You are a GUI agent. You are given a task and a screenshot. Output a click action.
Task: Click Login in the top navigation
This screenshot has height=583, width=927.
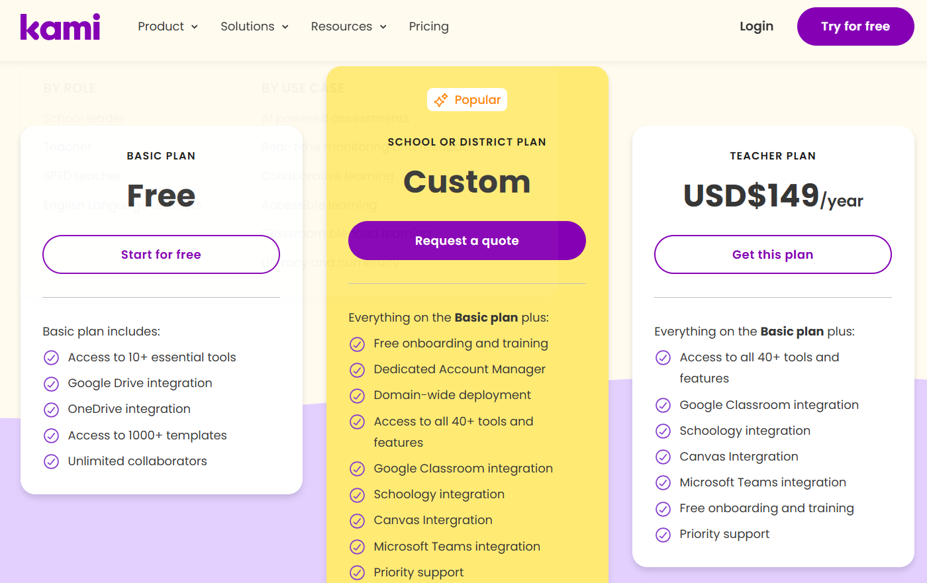click(x=756, y=26)
